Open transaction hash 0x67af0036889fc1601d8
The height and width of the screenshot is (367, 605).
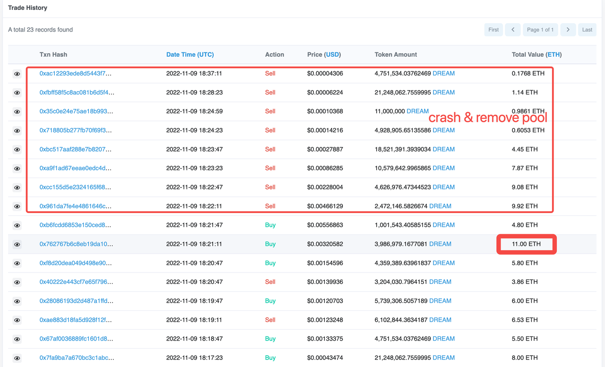coord(76,339)
